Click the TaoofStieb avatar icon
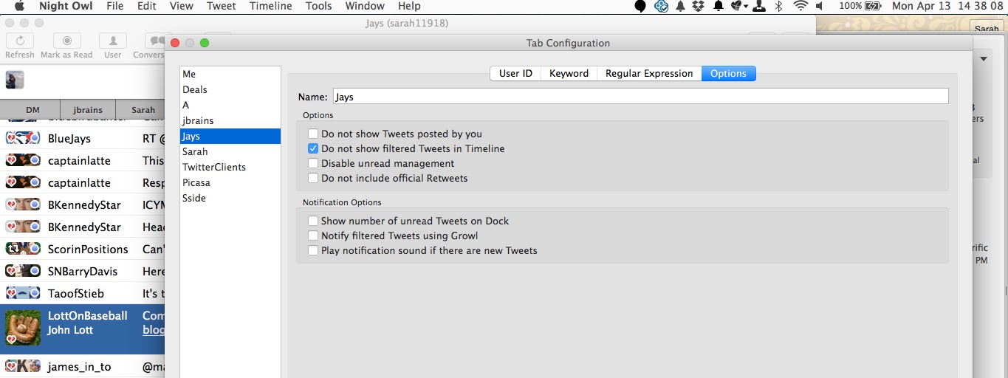The width and height of the screenshot is (1008, 378). (x=23, y=293)
